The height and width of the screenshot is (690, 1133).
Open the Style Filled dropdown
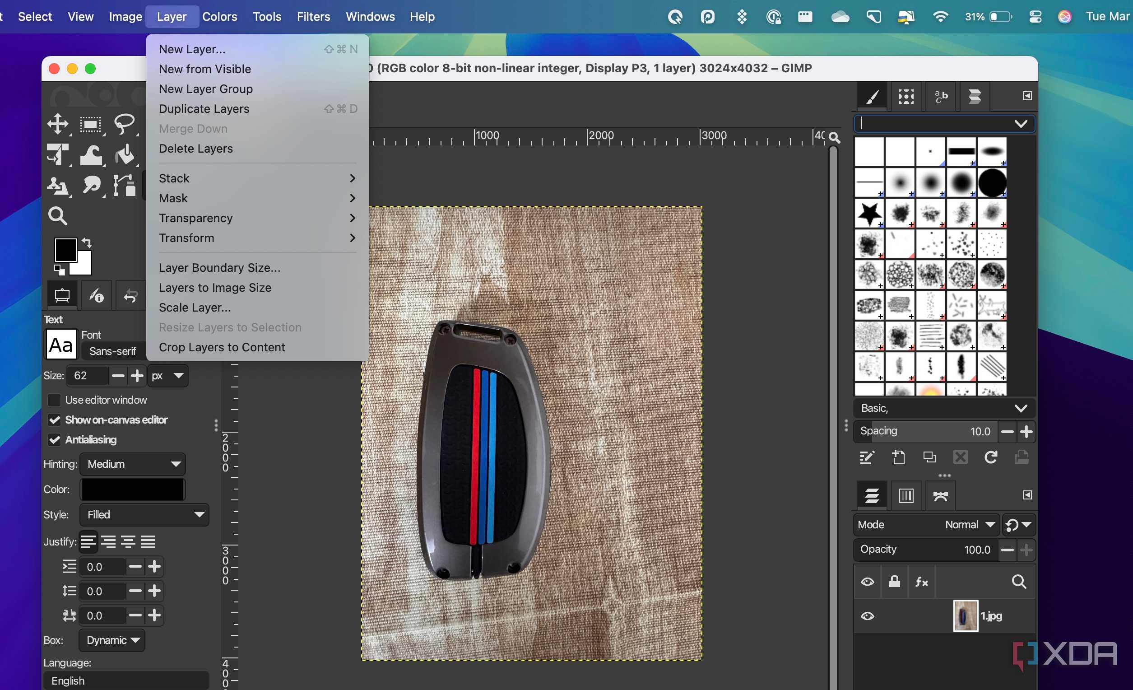tap(144, 515)
